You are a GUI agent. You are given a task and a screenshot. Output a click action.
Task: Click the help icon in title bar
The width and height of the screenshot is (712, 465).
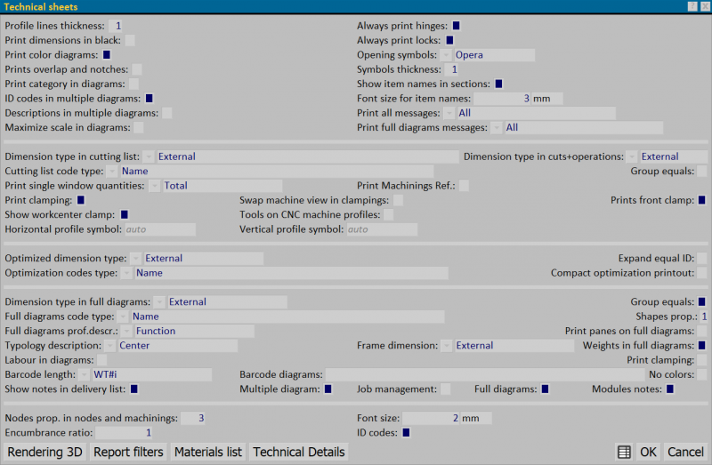pyautogui.click(x=692, y=6)
